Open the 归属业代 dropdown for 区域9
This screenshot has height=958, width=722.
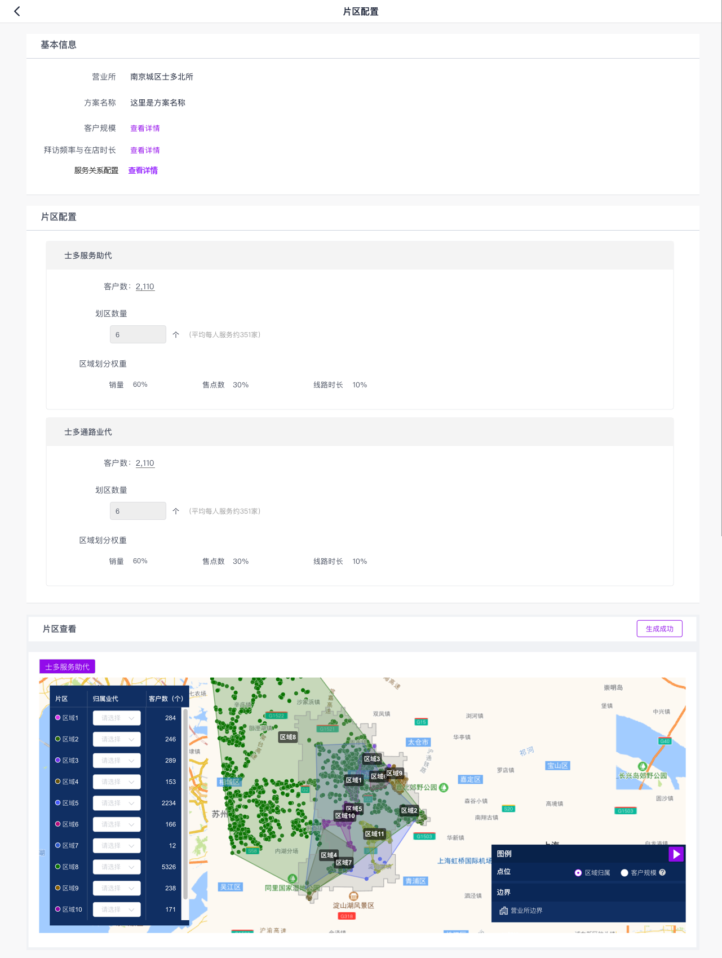click(x=117, y=888)
